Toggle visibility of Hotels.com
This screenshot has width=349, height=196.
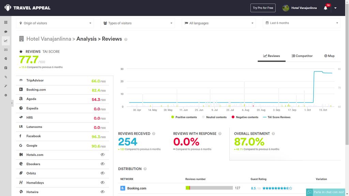click(102, 155)
